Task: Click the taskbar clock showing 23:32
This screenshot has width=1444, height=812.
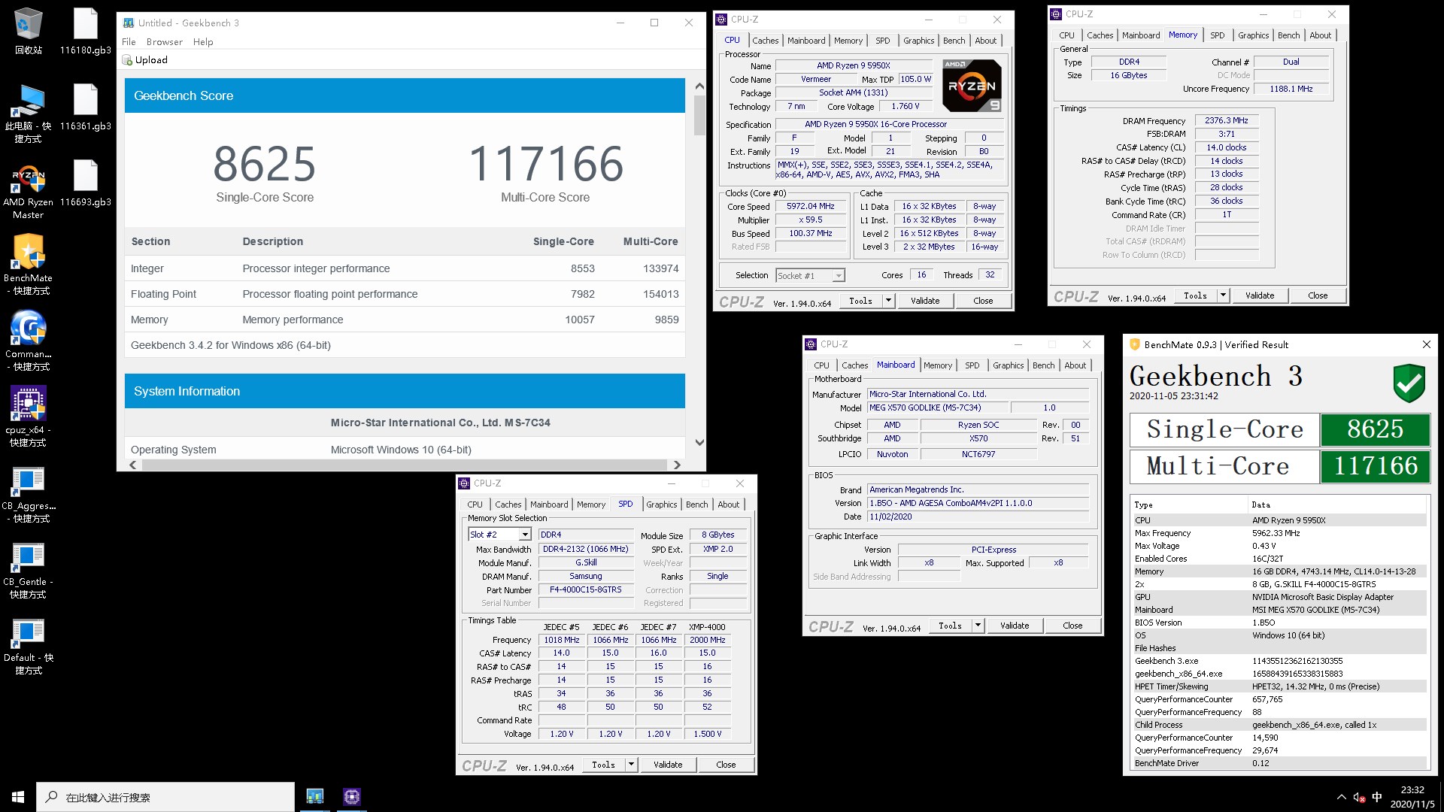Action: (x=1412, y=797)
